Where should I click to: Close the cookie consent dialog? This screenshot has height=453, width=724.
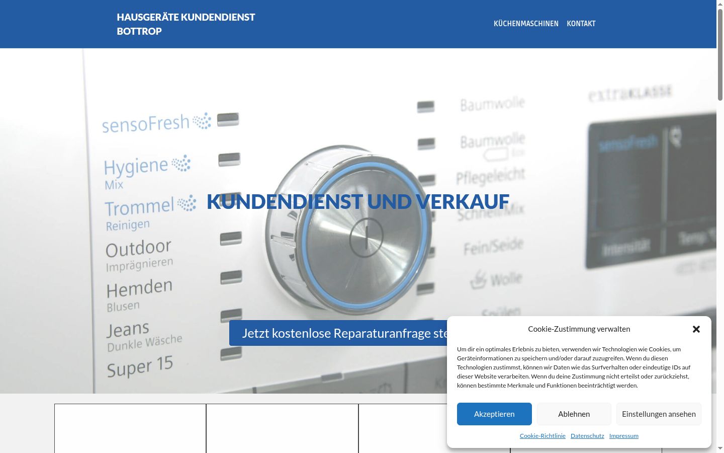click(x=696, y=329)
